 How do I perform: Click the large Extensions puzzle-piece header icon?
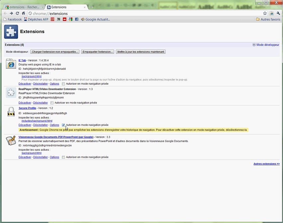click(11, 32)
